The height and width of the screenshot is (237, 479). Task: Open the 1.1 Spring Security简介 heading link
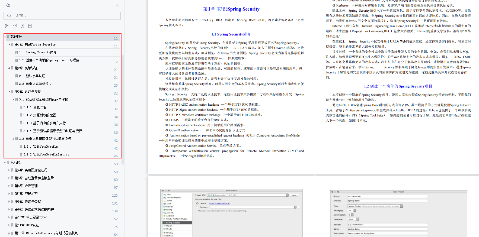231,34
